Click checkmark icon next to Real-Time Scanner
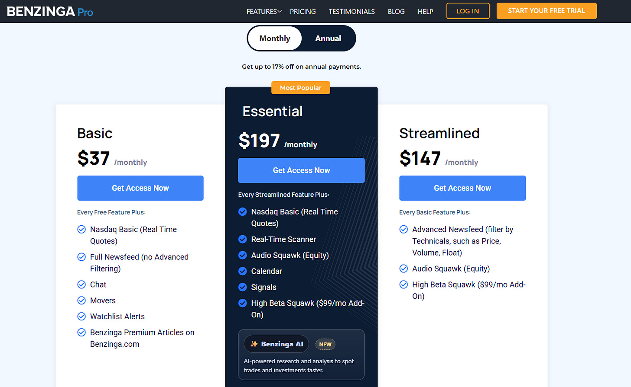This screenshot has width=631, height=387. pyautogui.click(x=243, y=239)
